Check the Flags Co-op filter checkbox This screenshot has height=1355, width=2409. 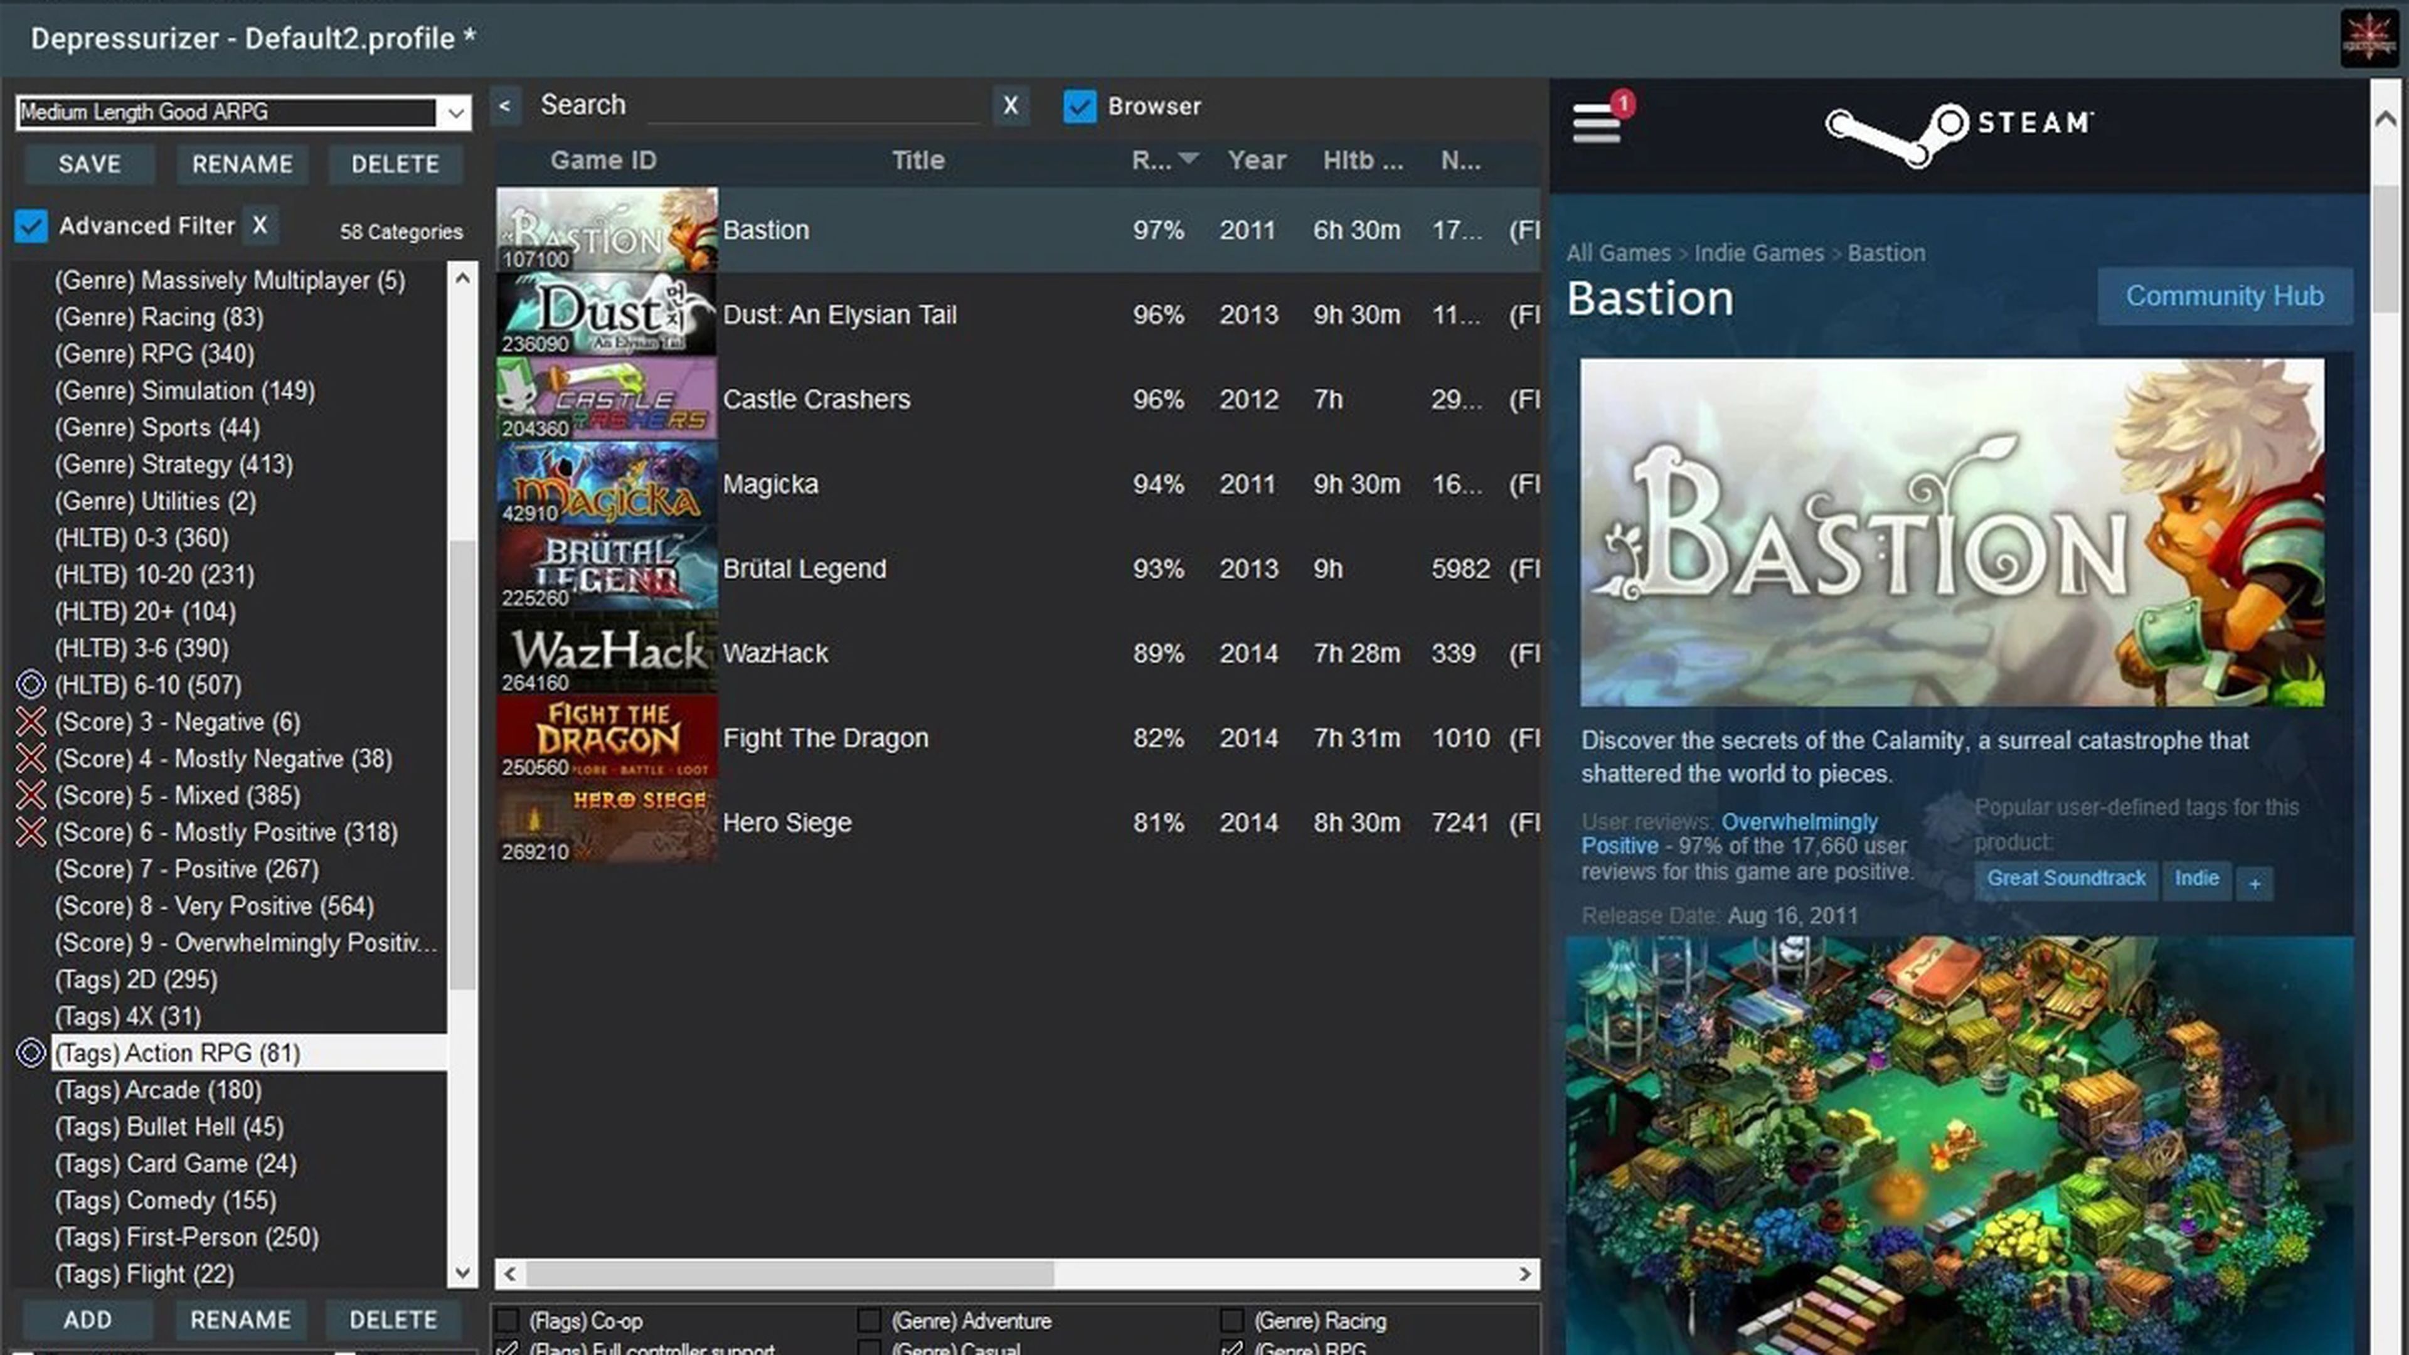pyautogui.click(x=509, y=1320)
